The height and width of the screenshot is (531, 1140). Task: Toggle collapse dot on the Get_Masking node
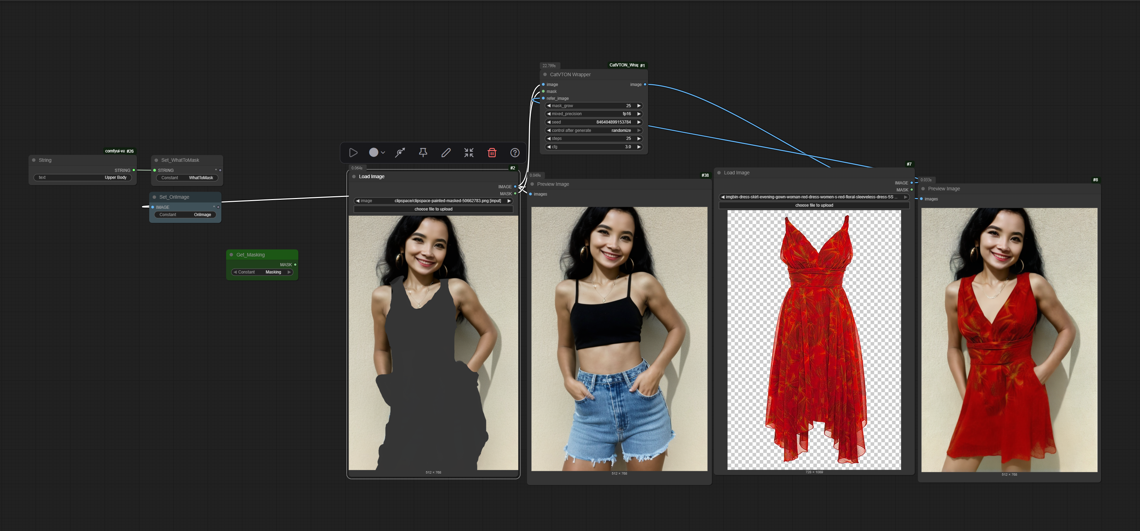pos(231,255)
